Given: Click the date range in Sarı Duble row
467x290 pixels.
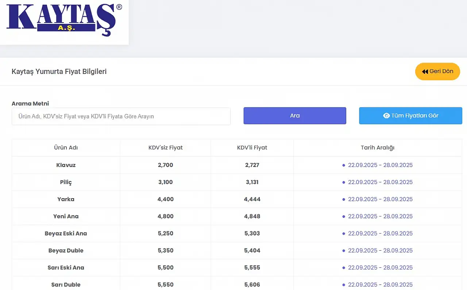Looking at the screenshot, I should pos(380,285).
